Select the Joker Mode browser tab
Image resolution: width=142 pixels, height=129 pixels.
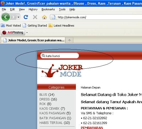tap(33, 40)
